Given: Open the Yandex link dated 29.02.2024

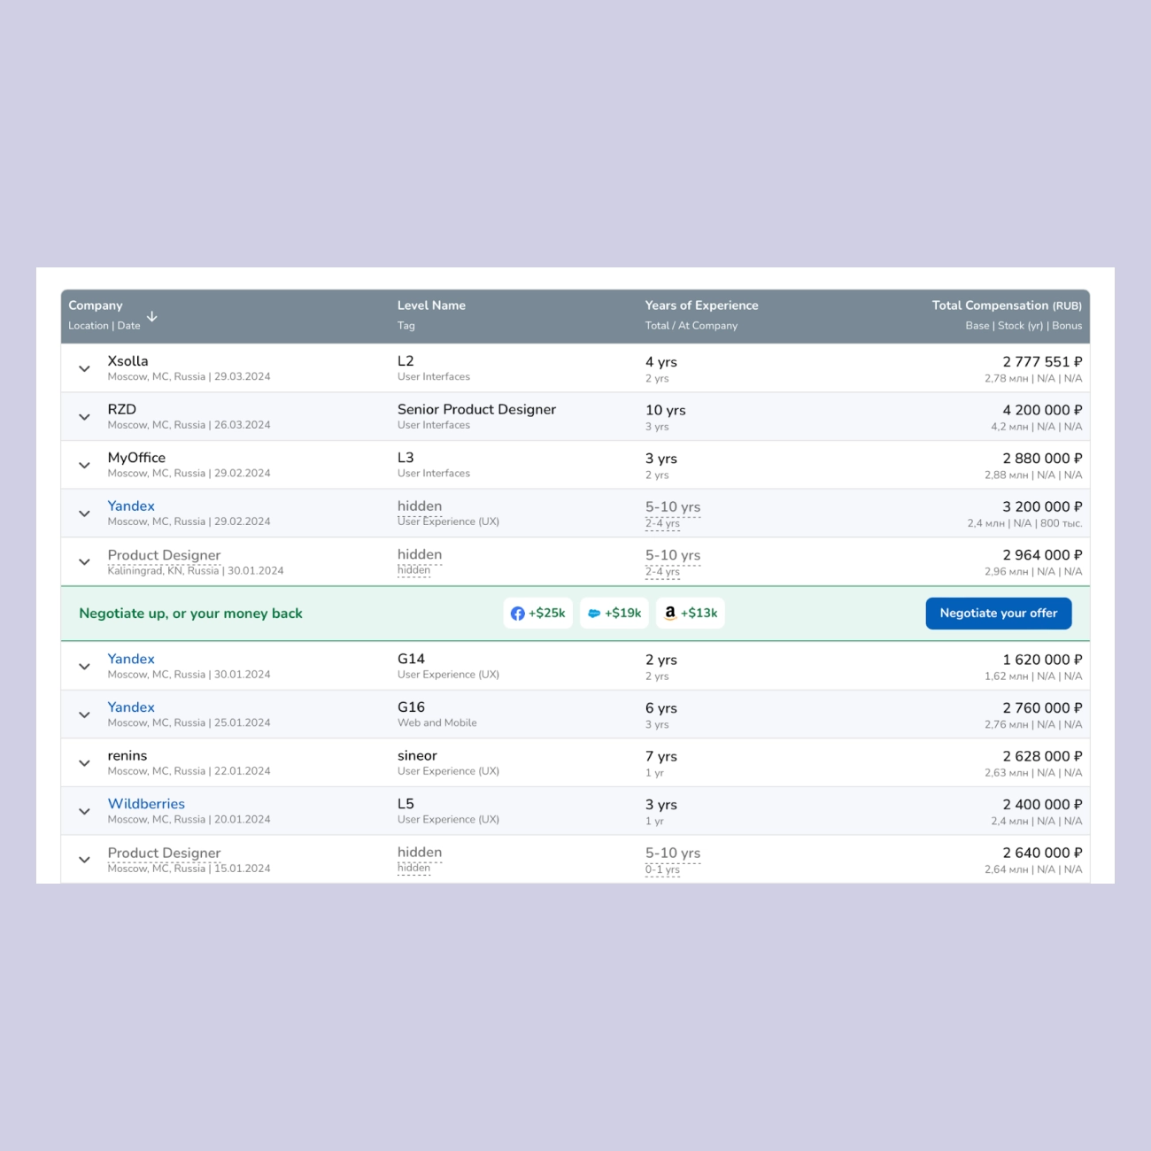Looking at the screenshot, I should (x=131, y=506).
